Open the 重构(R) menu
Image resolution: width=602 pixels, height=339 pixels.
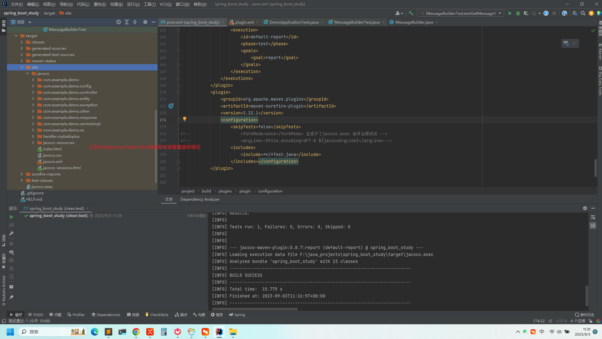click(100, 4)
